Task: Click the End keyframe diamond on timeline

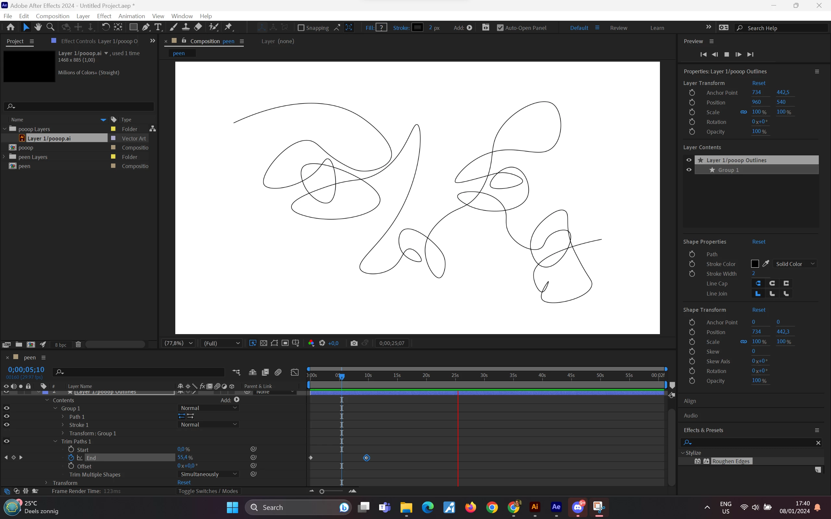Action: (x=366, y=458)
